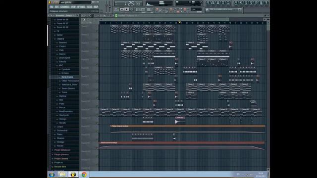317x178 pixels.
Task: Open the TOOLS menu
Action: (x=89, y=6)
